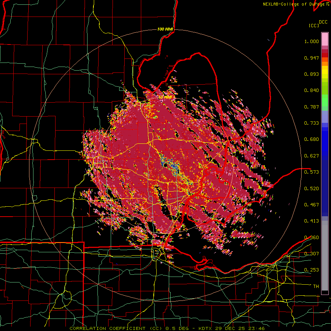Click the 0.413 scale value
Image resolution: width=331 pixels, height=331 pixels.
tap(312, 221)
